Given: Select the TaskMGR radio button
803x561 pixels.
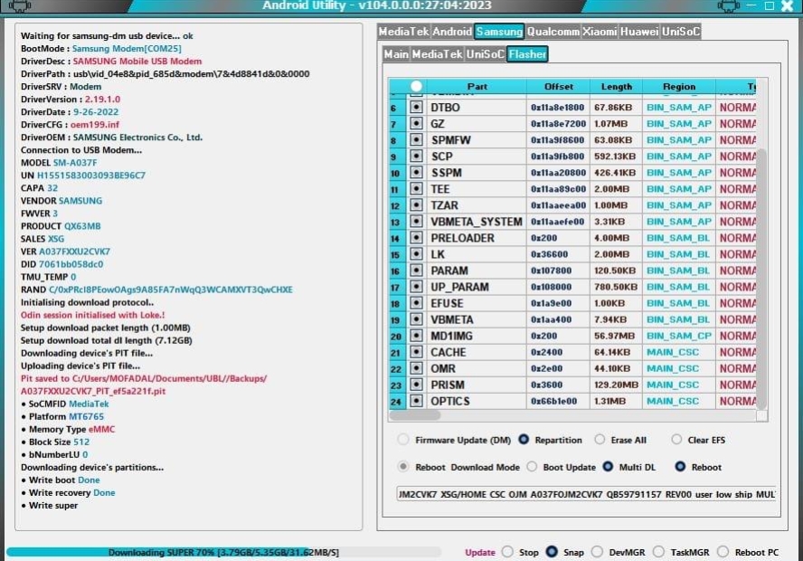Looking at the screenshot, I should click(x=659, y=552).
